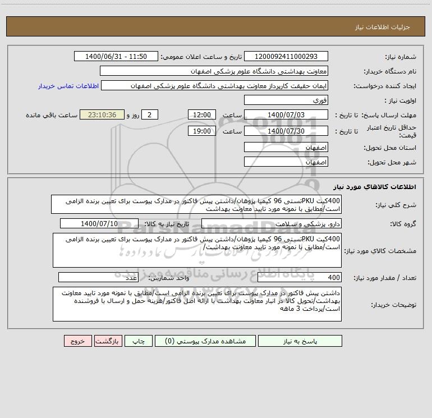This screenshot has width=432, height=418.
Task: Click the اطلاعات کالاهای مورد نیاز section heading
Action: pyautogui.click(x=374, y=187)
